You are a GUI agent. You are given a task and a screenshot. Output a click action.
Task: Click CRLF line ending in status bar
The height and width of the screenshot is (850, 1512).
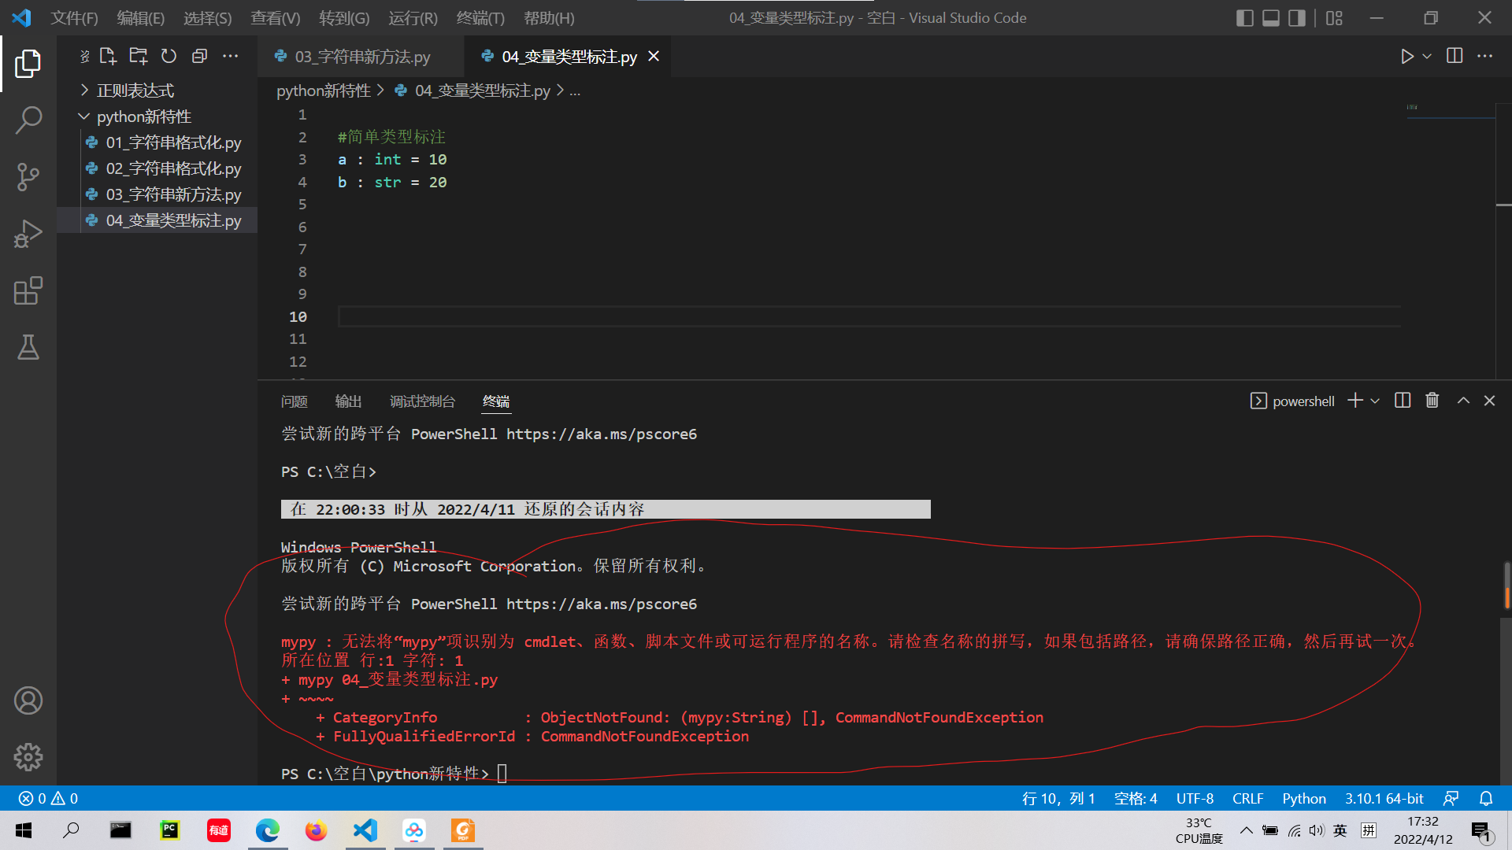[x=1247, y=798]
